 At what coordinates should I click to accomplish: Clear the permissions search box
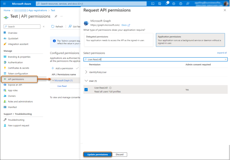click(225, 59)
